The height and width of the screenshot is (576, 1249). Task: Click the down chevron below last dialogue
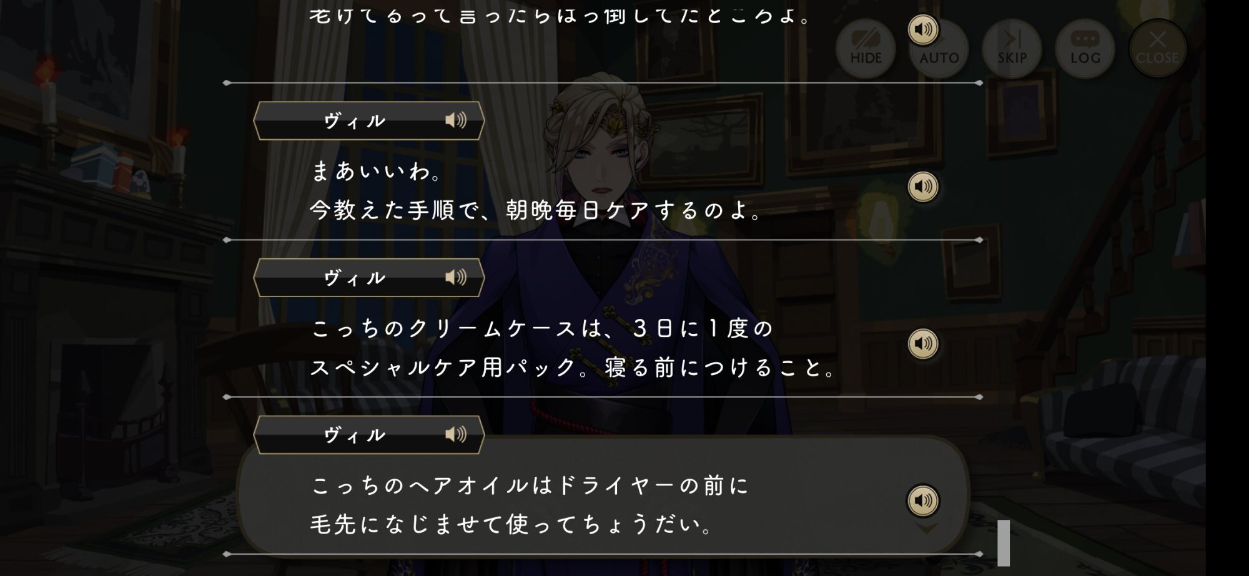(x=926, y=529)
